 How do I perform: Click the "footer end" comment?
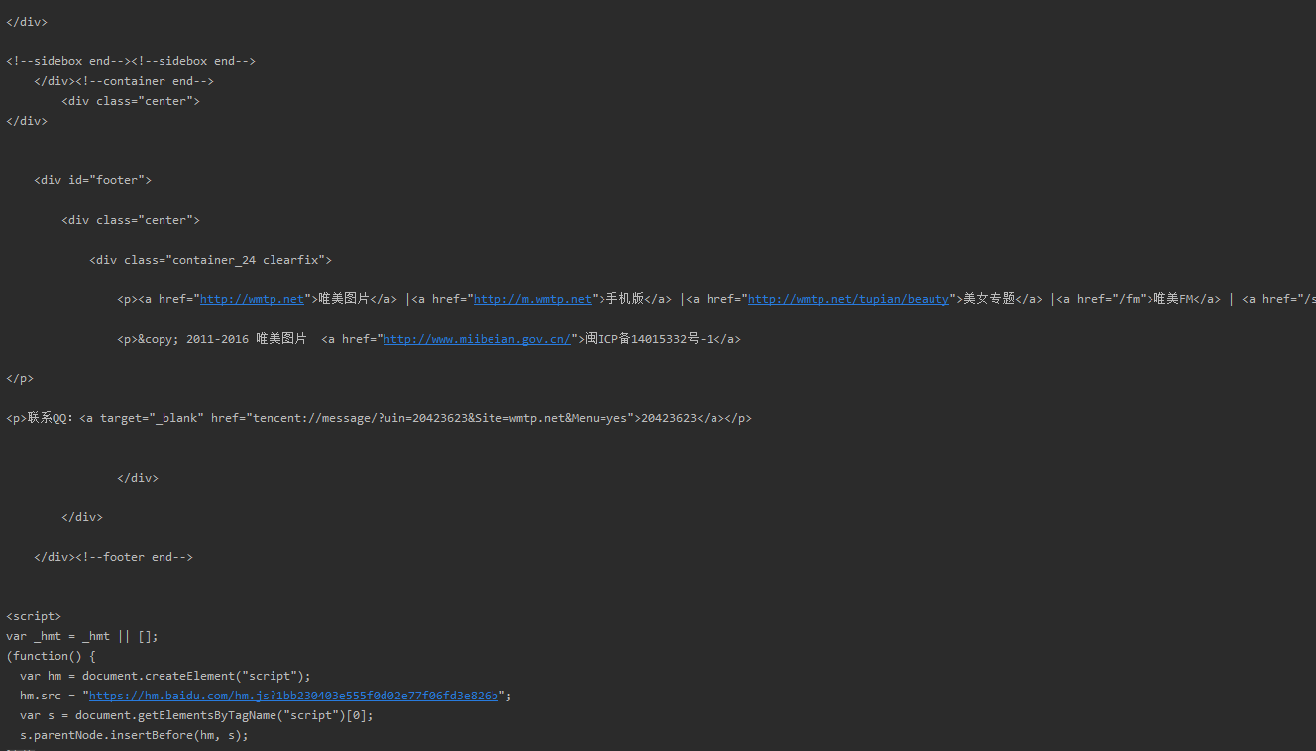134,557
